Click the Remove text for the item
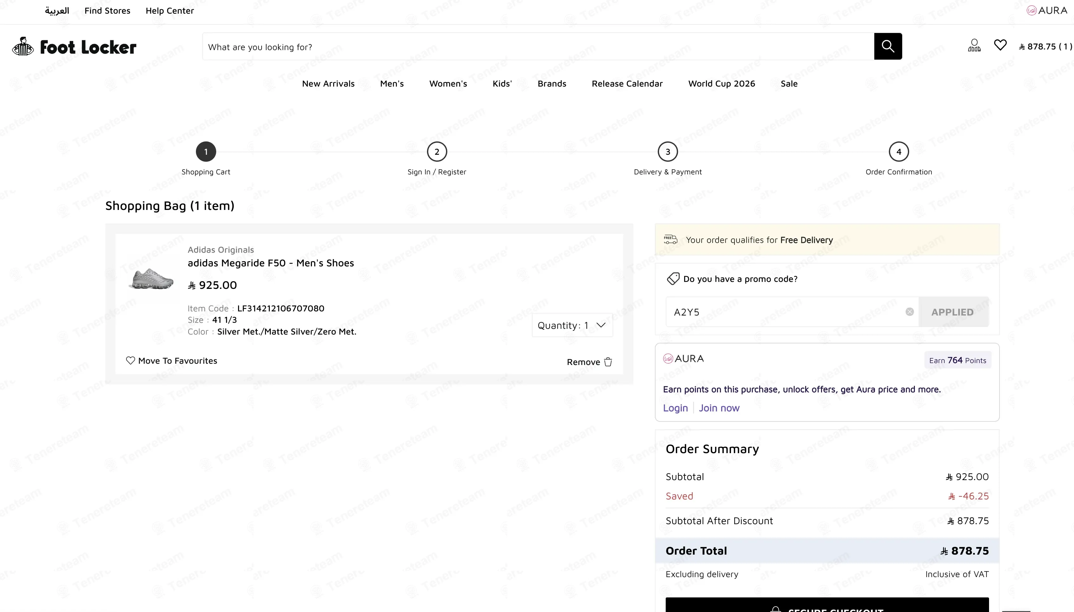 (583, 362)
